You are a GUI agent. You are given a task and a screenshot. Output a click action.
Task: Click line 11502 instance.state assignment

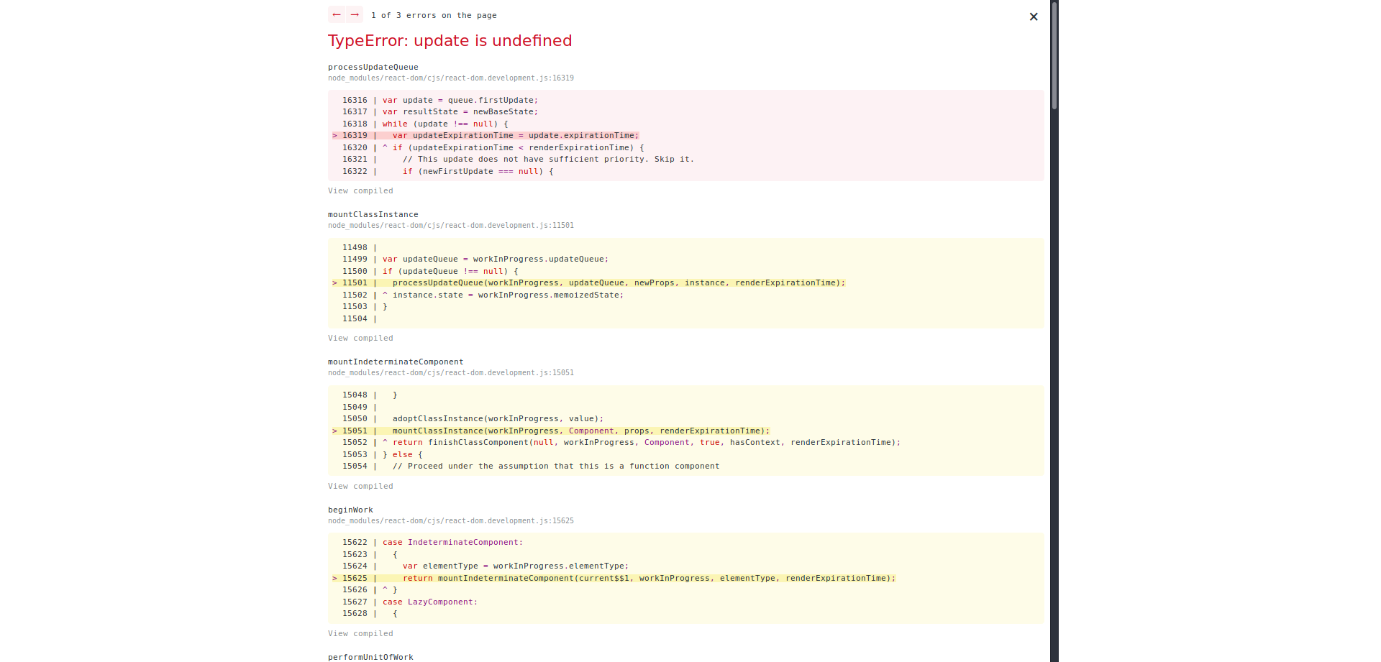pos(483,295)
